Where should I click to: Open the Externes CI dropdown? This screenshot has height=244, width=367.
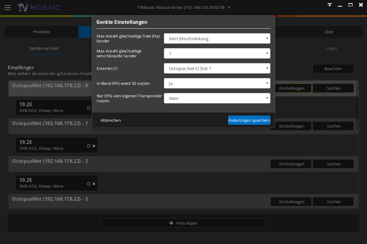pos(217,68)
